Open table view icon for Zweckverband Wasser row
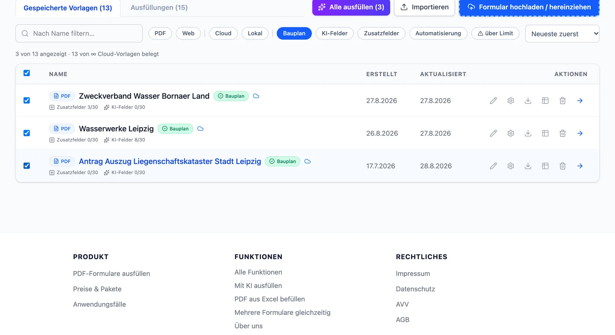 (x=545, y=101)
